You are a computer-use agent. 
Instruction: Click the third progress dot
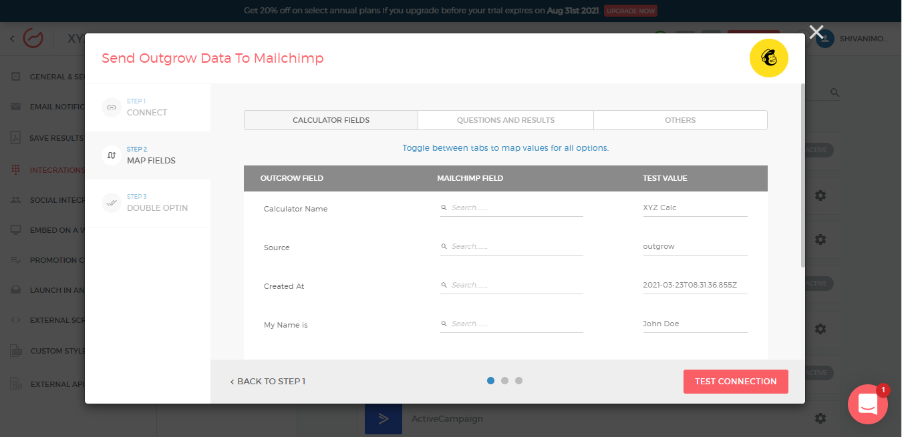[x=519, y=381]
